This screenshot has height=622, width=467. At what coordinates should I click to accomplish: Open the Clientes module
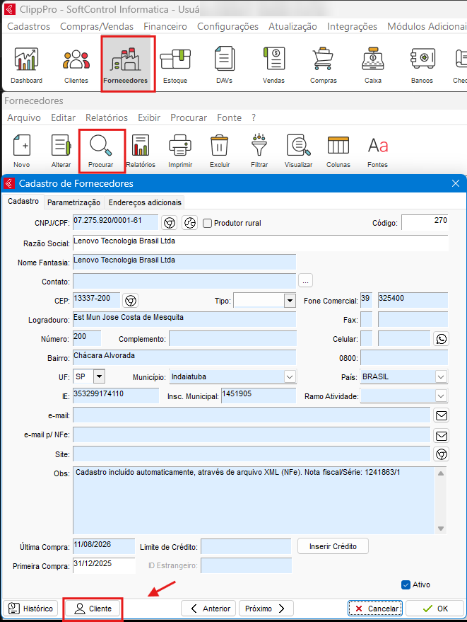click(76, 65)
